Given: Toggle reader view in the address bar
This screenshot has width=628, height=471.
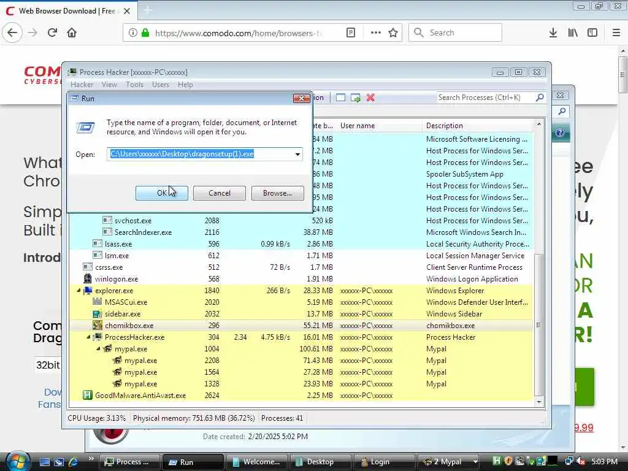Looking at the screenshot, I should tap(351, 33).
